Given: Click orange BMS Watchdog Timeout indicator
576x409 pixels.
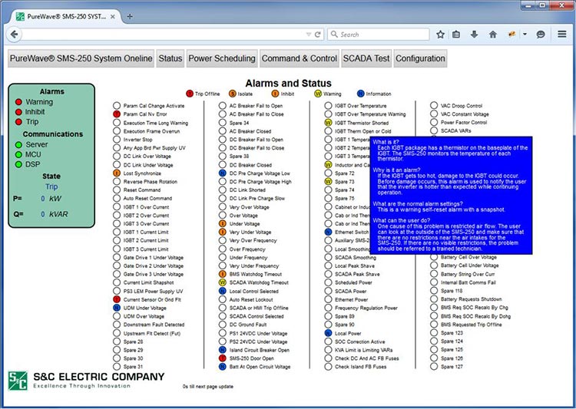Looking at the screenshot, I should click(222, 274).
